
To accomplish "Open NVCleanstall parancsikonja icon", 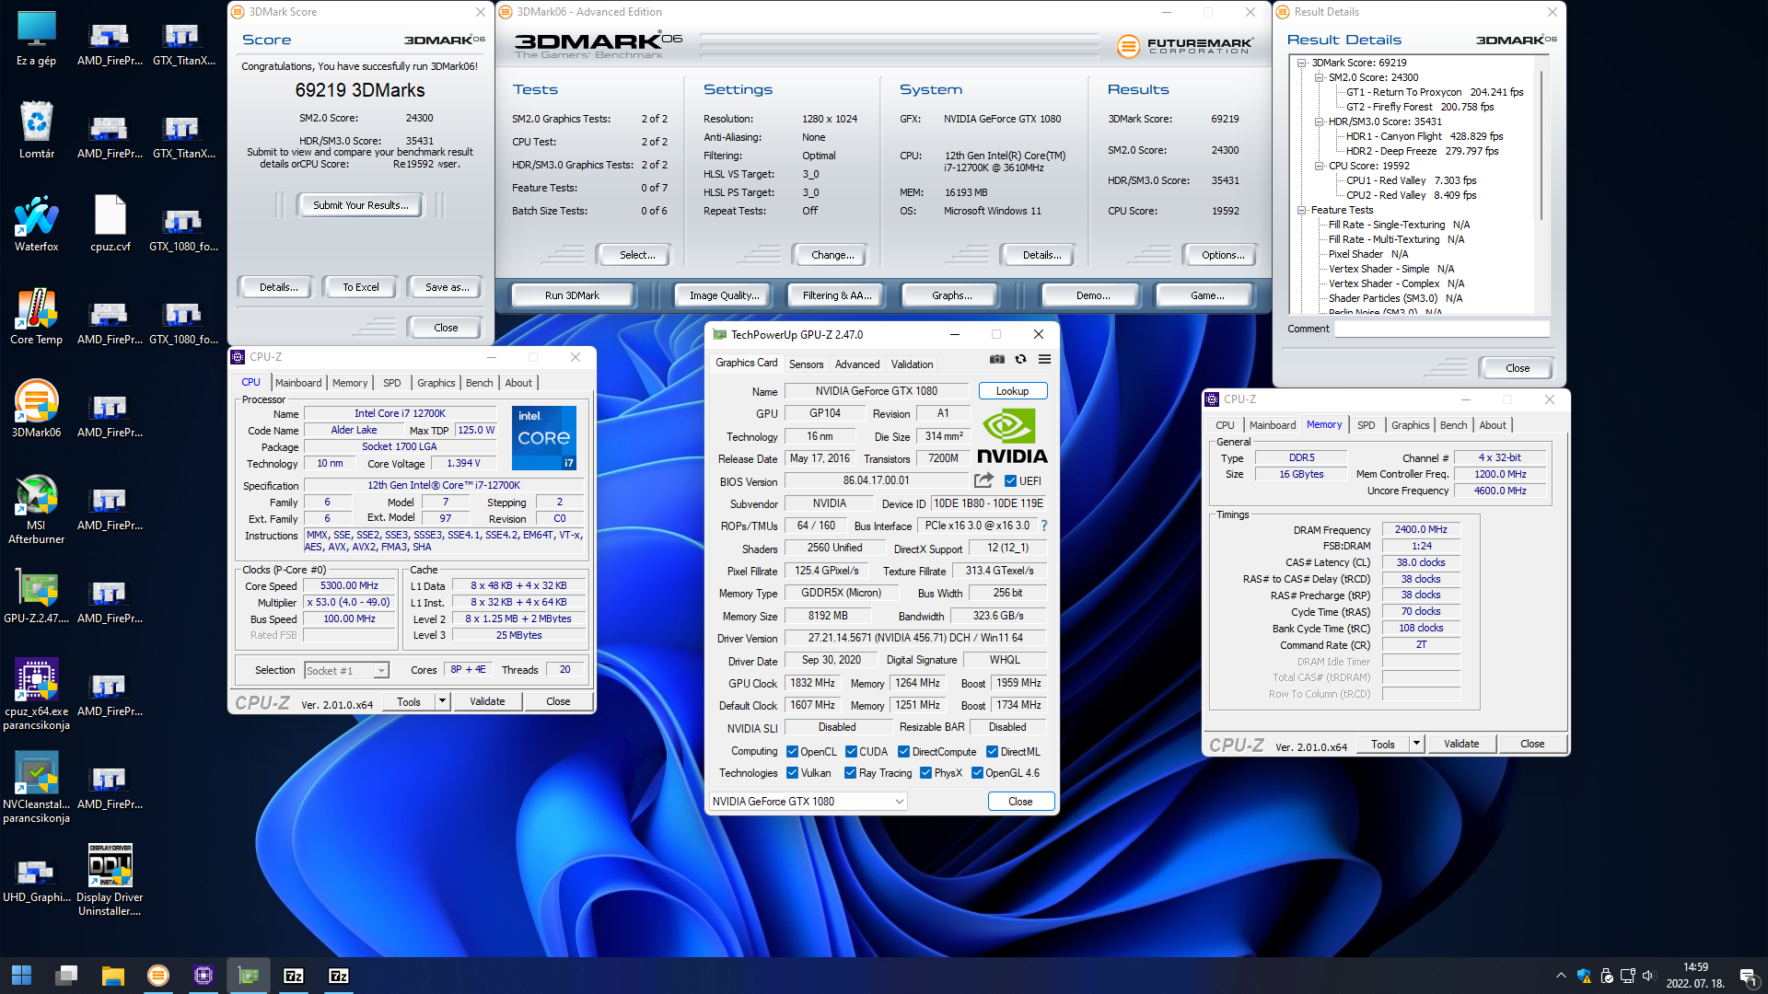I will (x=36, y=787).
